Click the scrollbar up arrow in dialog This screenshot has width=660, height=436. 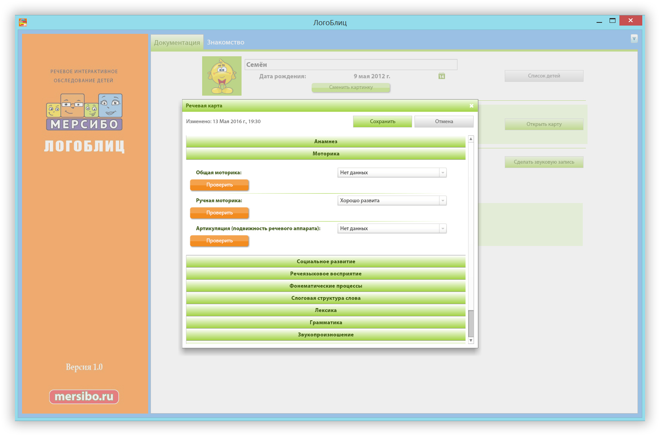471,139
